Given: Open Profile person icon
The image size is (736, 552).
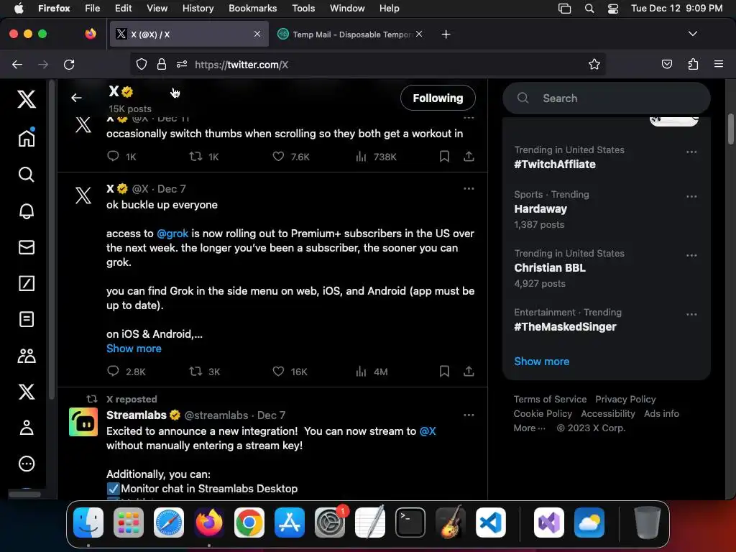Looking at the screenshot, I should click(x=27, y=427).
